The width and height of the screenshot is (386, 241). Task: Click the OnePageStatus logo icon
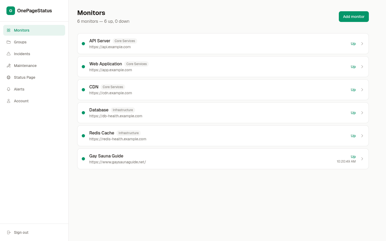click(10, 11)
